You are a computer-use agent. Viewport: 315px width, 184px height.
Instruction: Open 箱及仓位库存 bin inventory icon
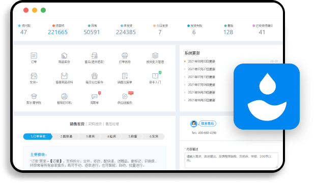(x=95, y=76)
